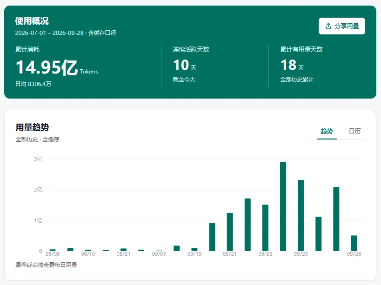Click the 09/21 usage bar
Viewport: 381px width, 285px height.
point(230,232)
